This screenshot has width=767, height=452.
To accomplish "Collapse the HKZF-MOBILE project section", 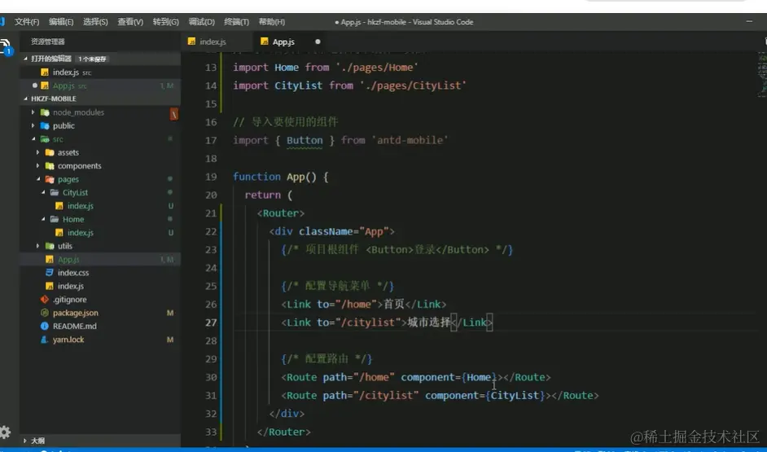I will 26,99.
